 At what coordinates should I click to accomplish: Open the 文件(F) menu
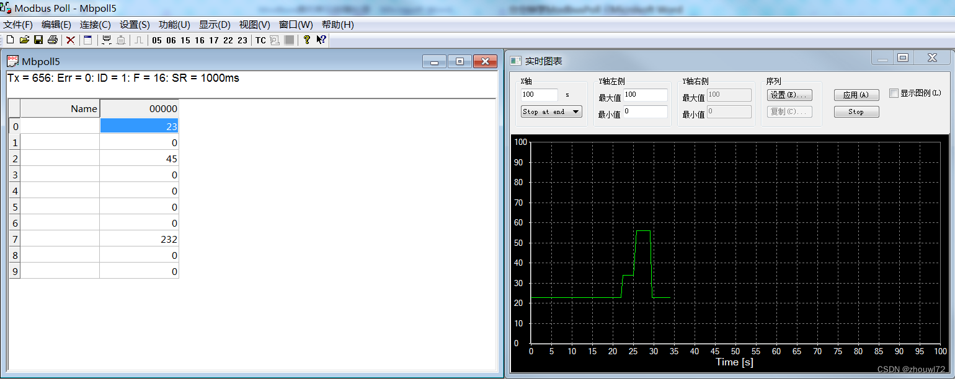coord(18,25)
